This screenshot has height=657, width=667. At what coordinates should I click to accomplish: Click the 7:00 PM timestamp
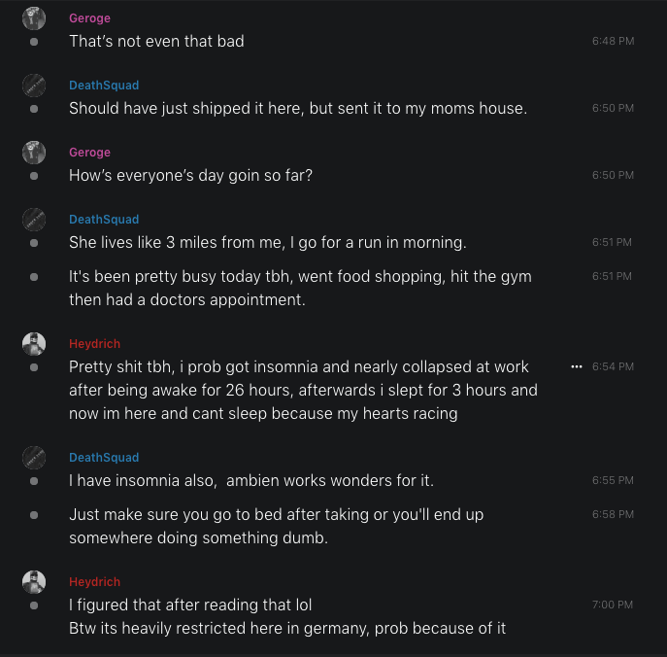pyautogui.click(x=613, y=605)
